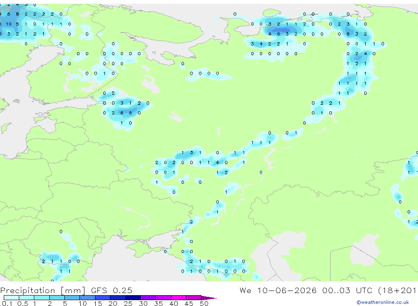
Task: Click the "We 10-06-2026" date text
Action: (278, 290)
